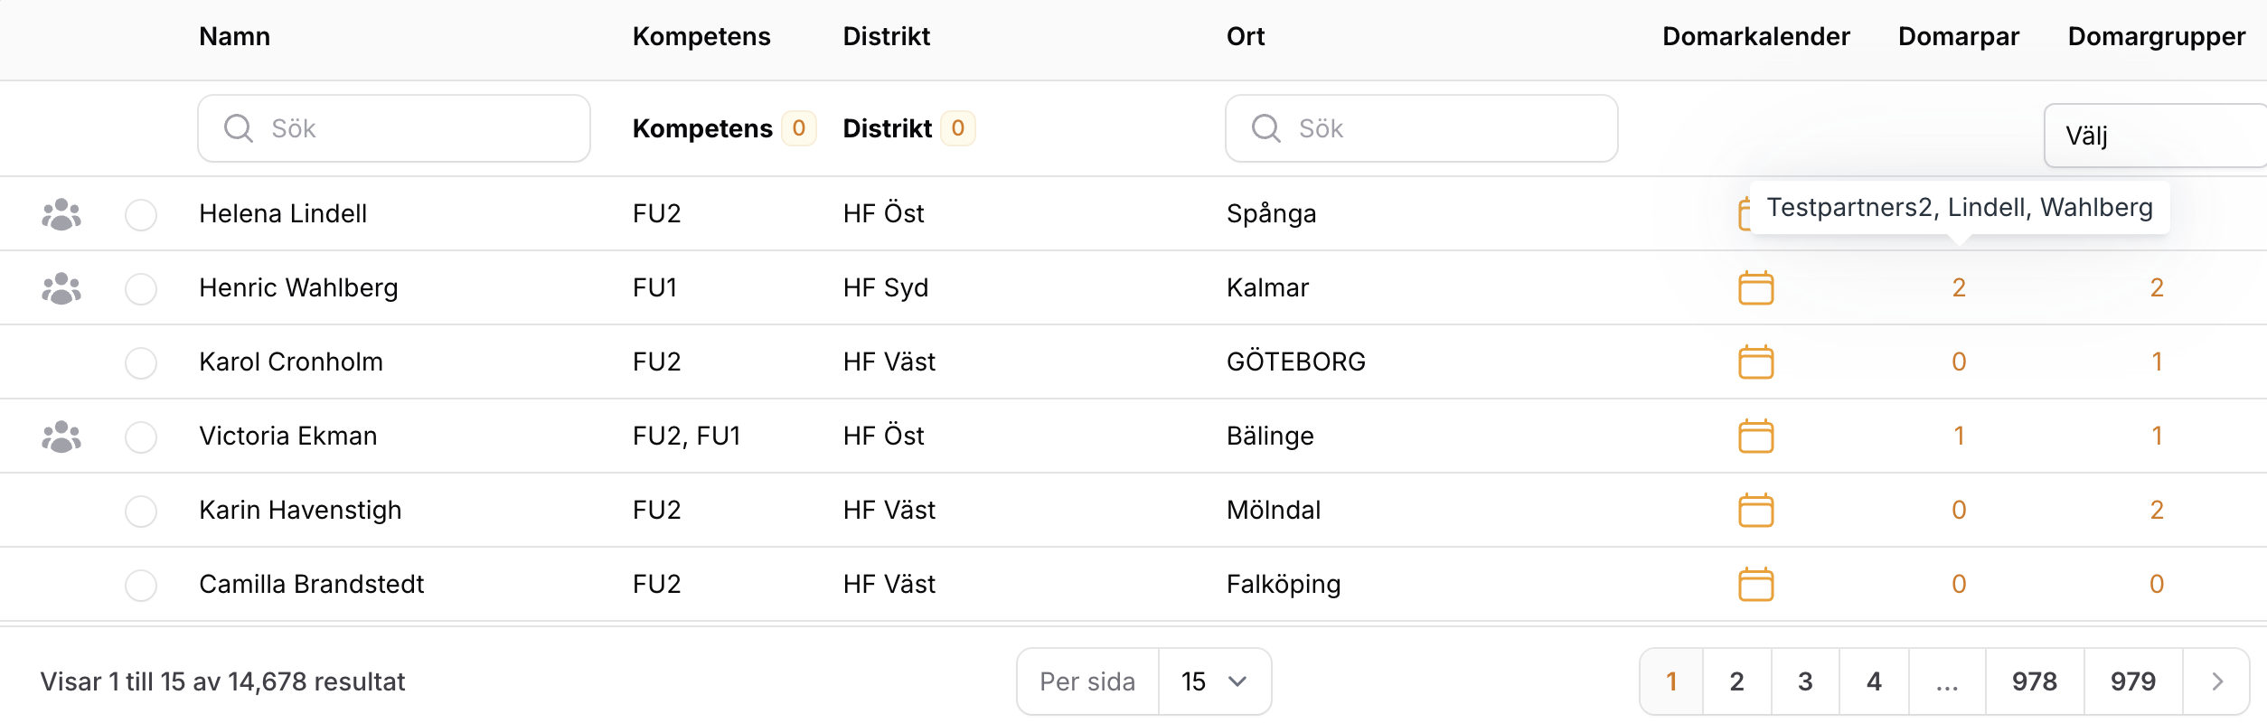Image resolution: width=2267 pixels, height=723 pixels.
Task: Open the Distrikt filter dropdown
Action: point(908,128)
